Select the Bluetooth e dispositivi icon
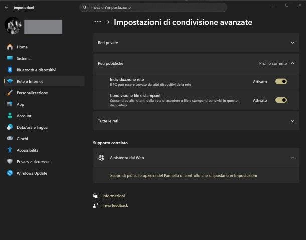This screenshot has height=240, width=306. (x=9, y=70)
